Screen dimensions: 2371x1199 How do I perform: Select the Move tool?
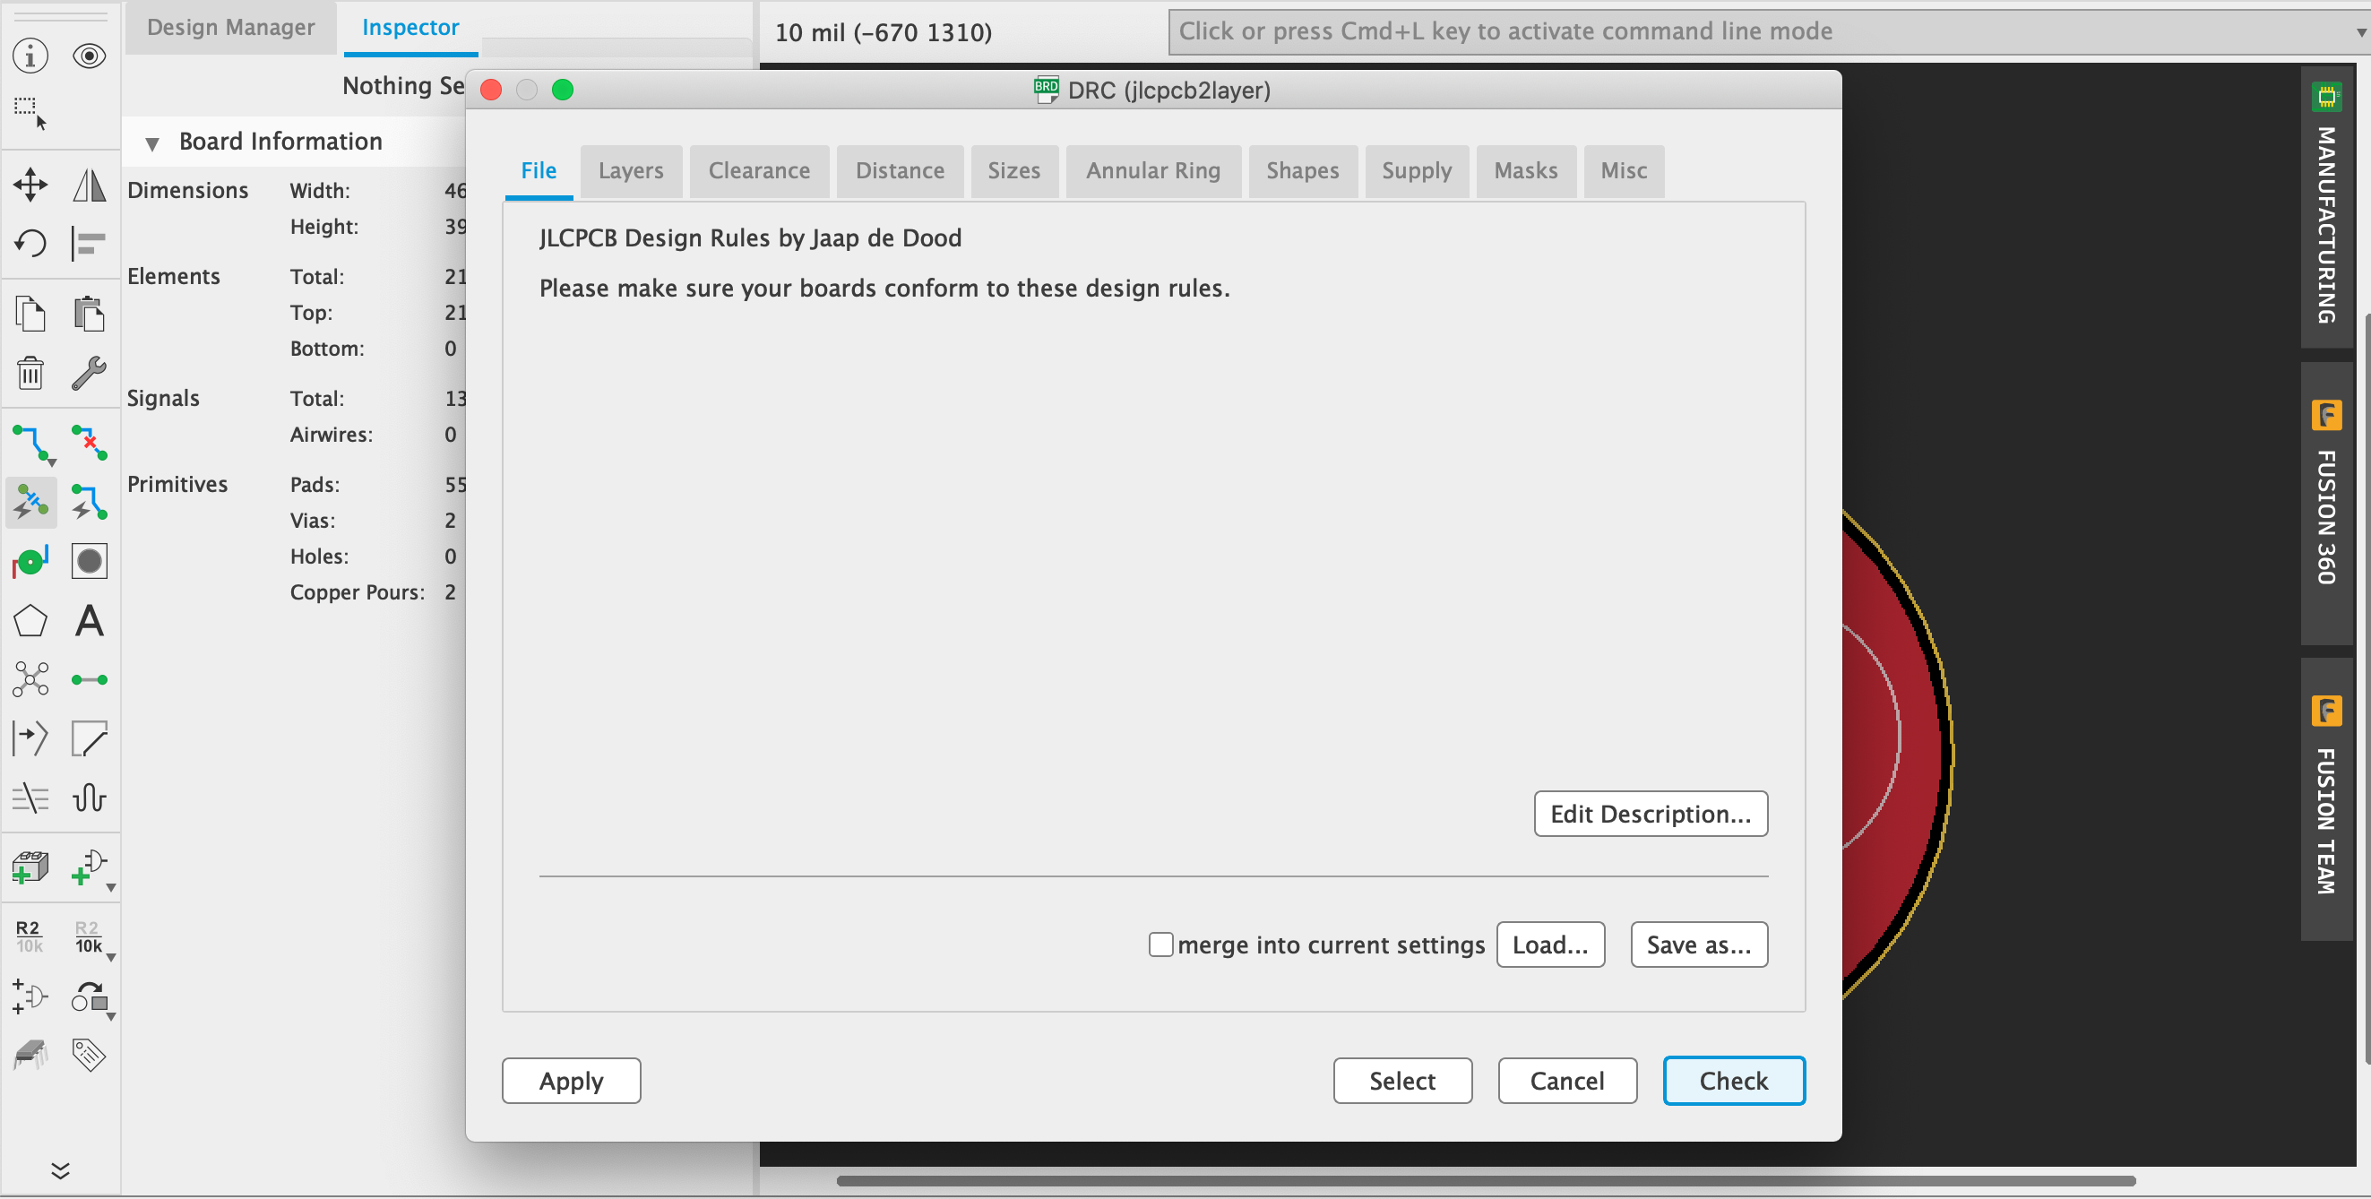click(30, 184)
